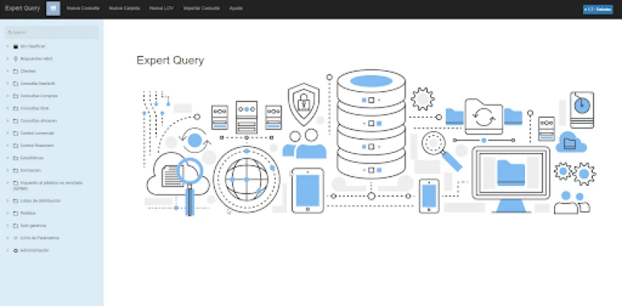Click the lightbulb icon beside Respuestas
The image size is (622, 306).
click(16, 58)
